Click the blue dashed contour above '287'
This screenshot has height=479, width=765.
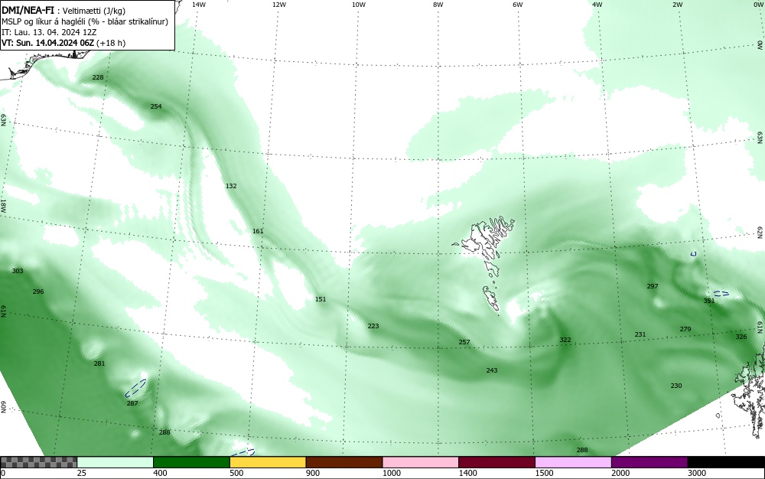click(135, 388)
